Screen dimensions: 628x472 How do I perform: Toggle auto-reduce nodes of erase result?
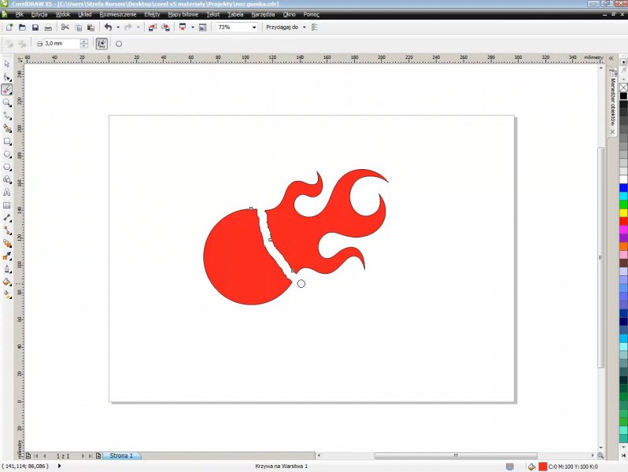pyautogui.click(x=102, y=44)
